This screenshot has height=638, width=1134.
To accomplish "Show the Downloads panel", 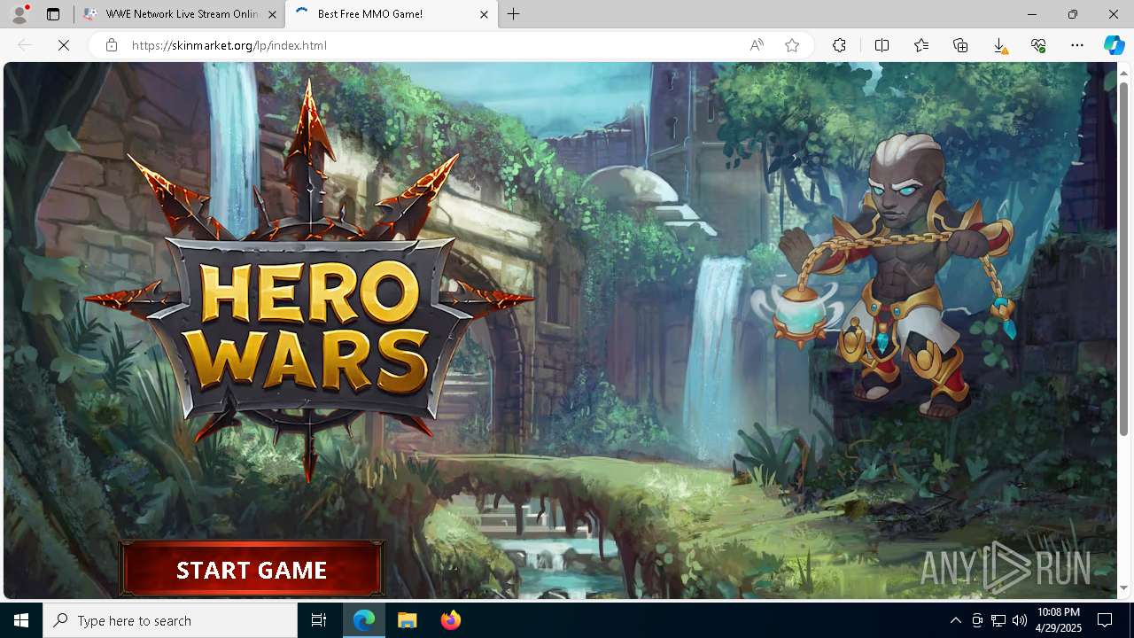I will point(999,45).
